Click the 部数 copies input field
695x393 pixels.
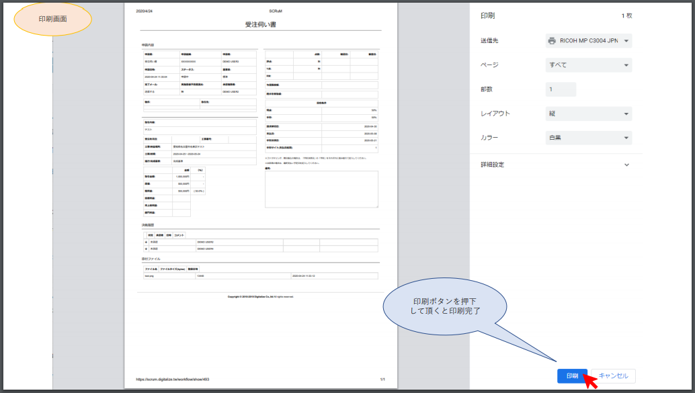click(561, 89)
